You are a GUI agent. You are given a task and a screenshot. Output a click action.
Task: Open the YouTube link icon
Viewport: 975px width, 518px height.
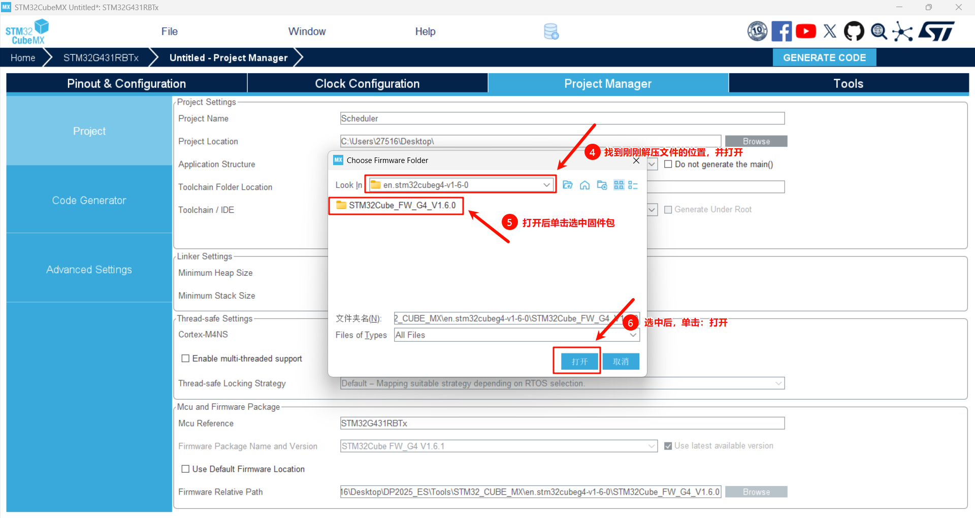(x=806, y=31)
